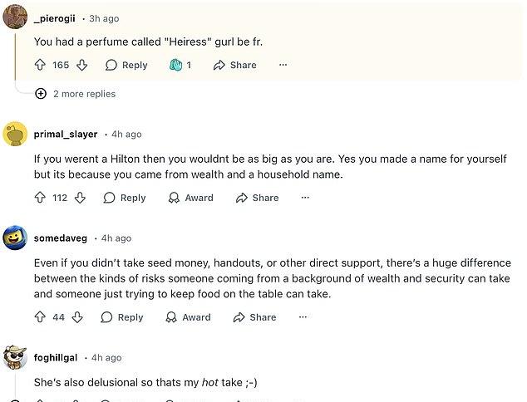Downvote _pierogii's comment with 165 votes
The width and height of the screenshot is (527, 402).
click(81, 65)
